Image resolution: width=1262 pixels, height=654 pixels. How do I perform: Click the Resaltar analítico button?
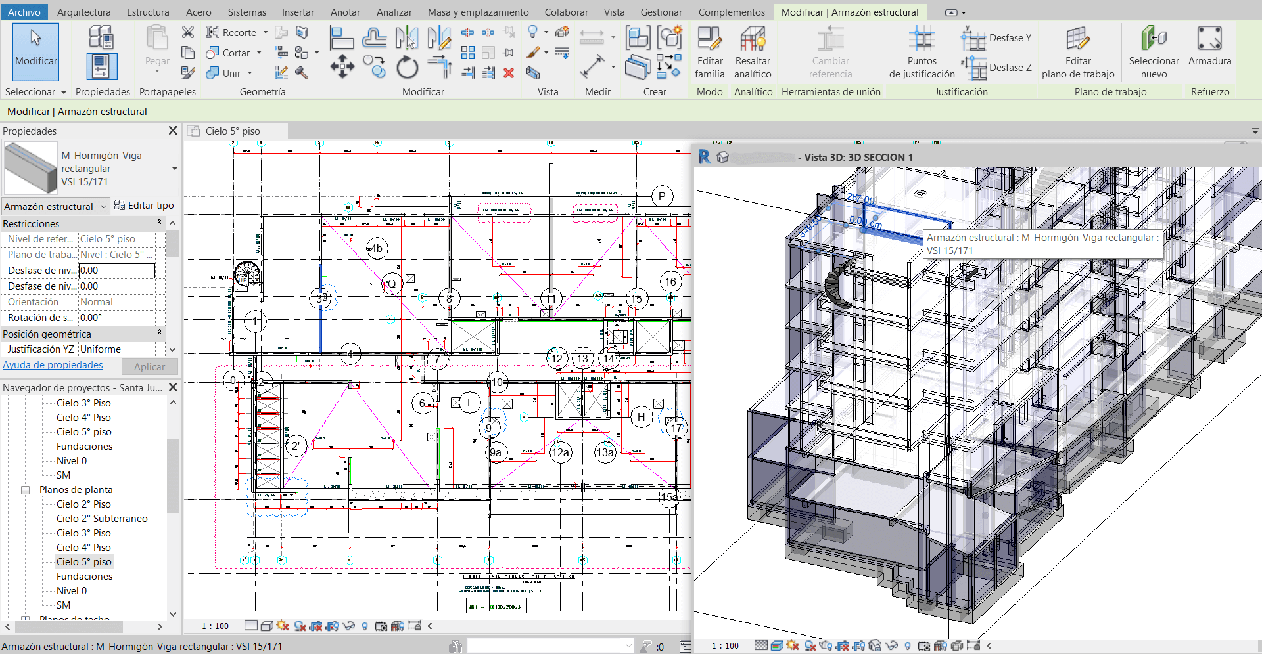[753, 53]
